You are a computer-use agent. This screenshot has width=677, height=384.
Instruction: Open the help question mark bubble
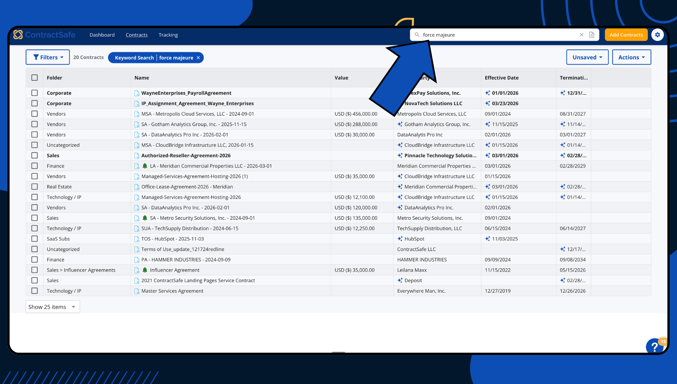[655, 346]
